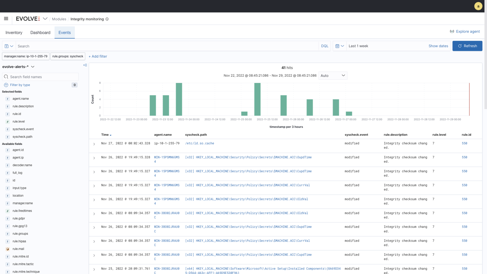This screenshot has width=487, height=274.
Task: Open the hamburger navigation menu
Action: click(6, 19)
